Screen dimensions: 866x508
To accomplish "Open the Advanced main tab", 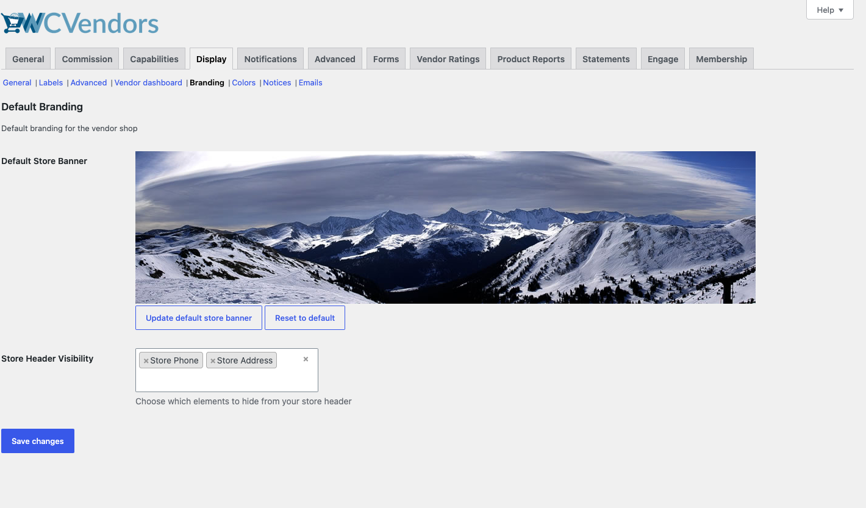I will (335, 59).
